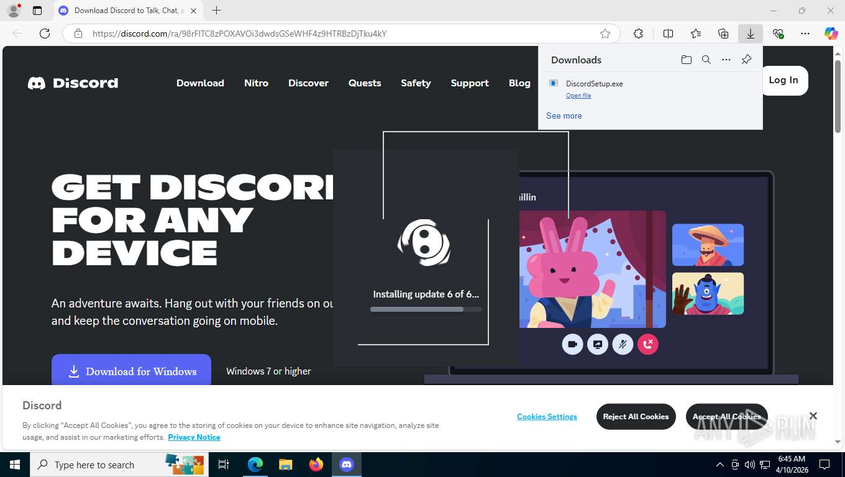Open downloads folder icon in Downloads panel

[687, 60]
